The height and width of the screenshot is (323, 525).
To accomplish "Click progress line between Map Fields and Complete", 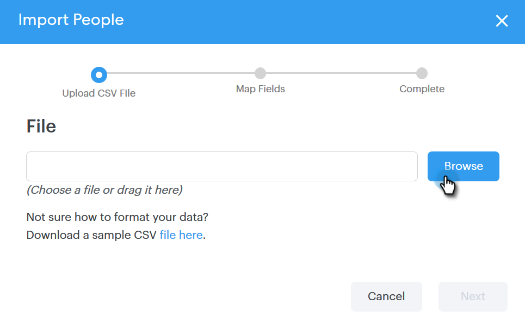I will point(341,73).
